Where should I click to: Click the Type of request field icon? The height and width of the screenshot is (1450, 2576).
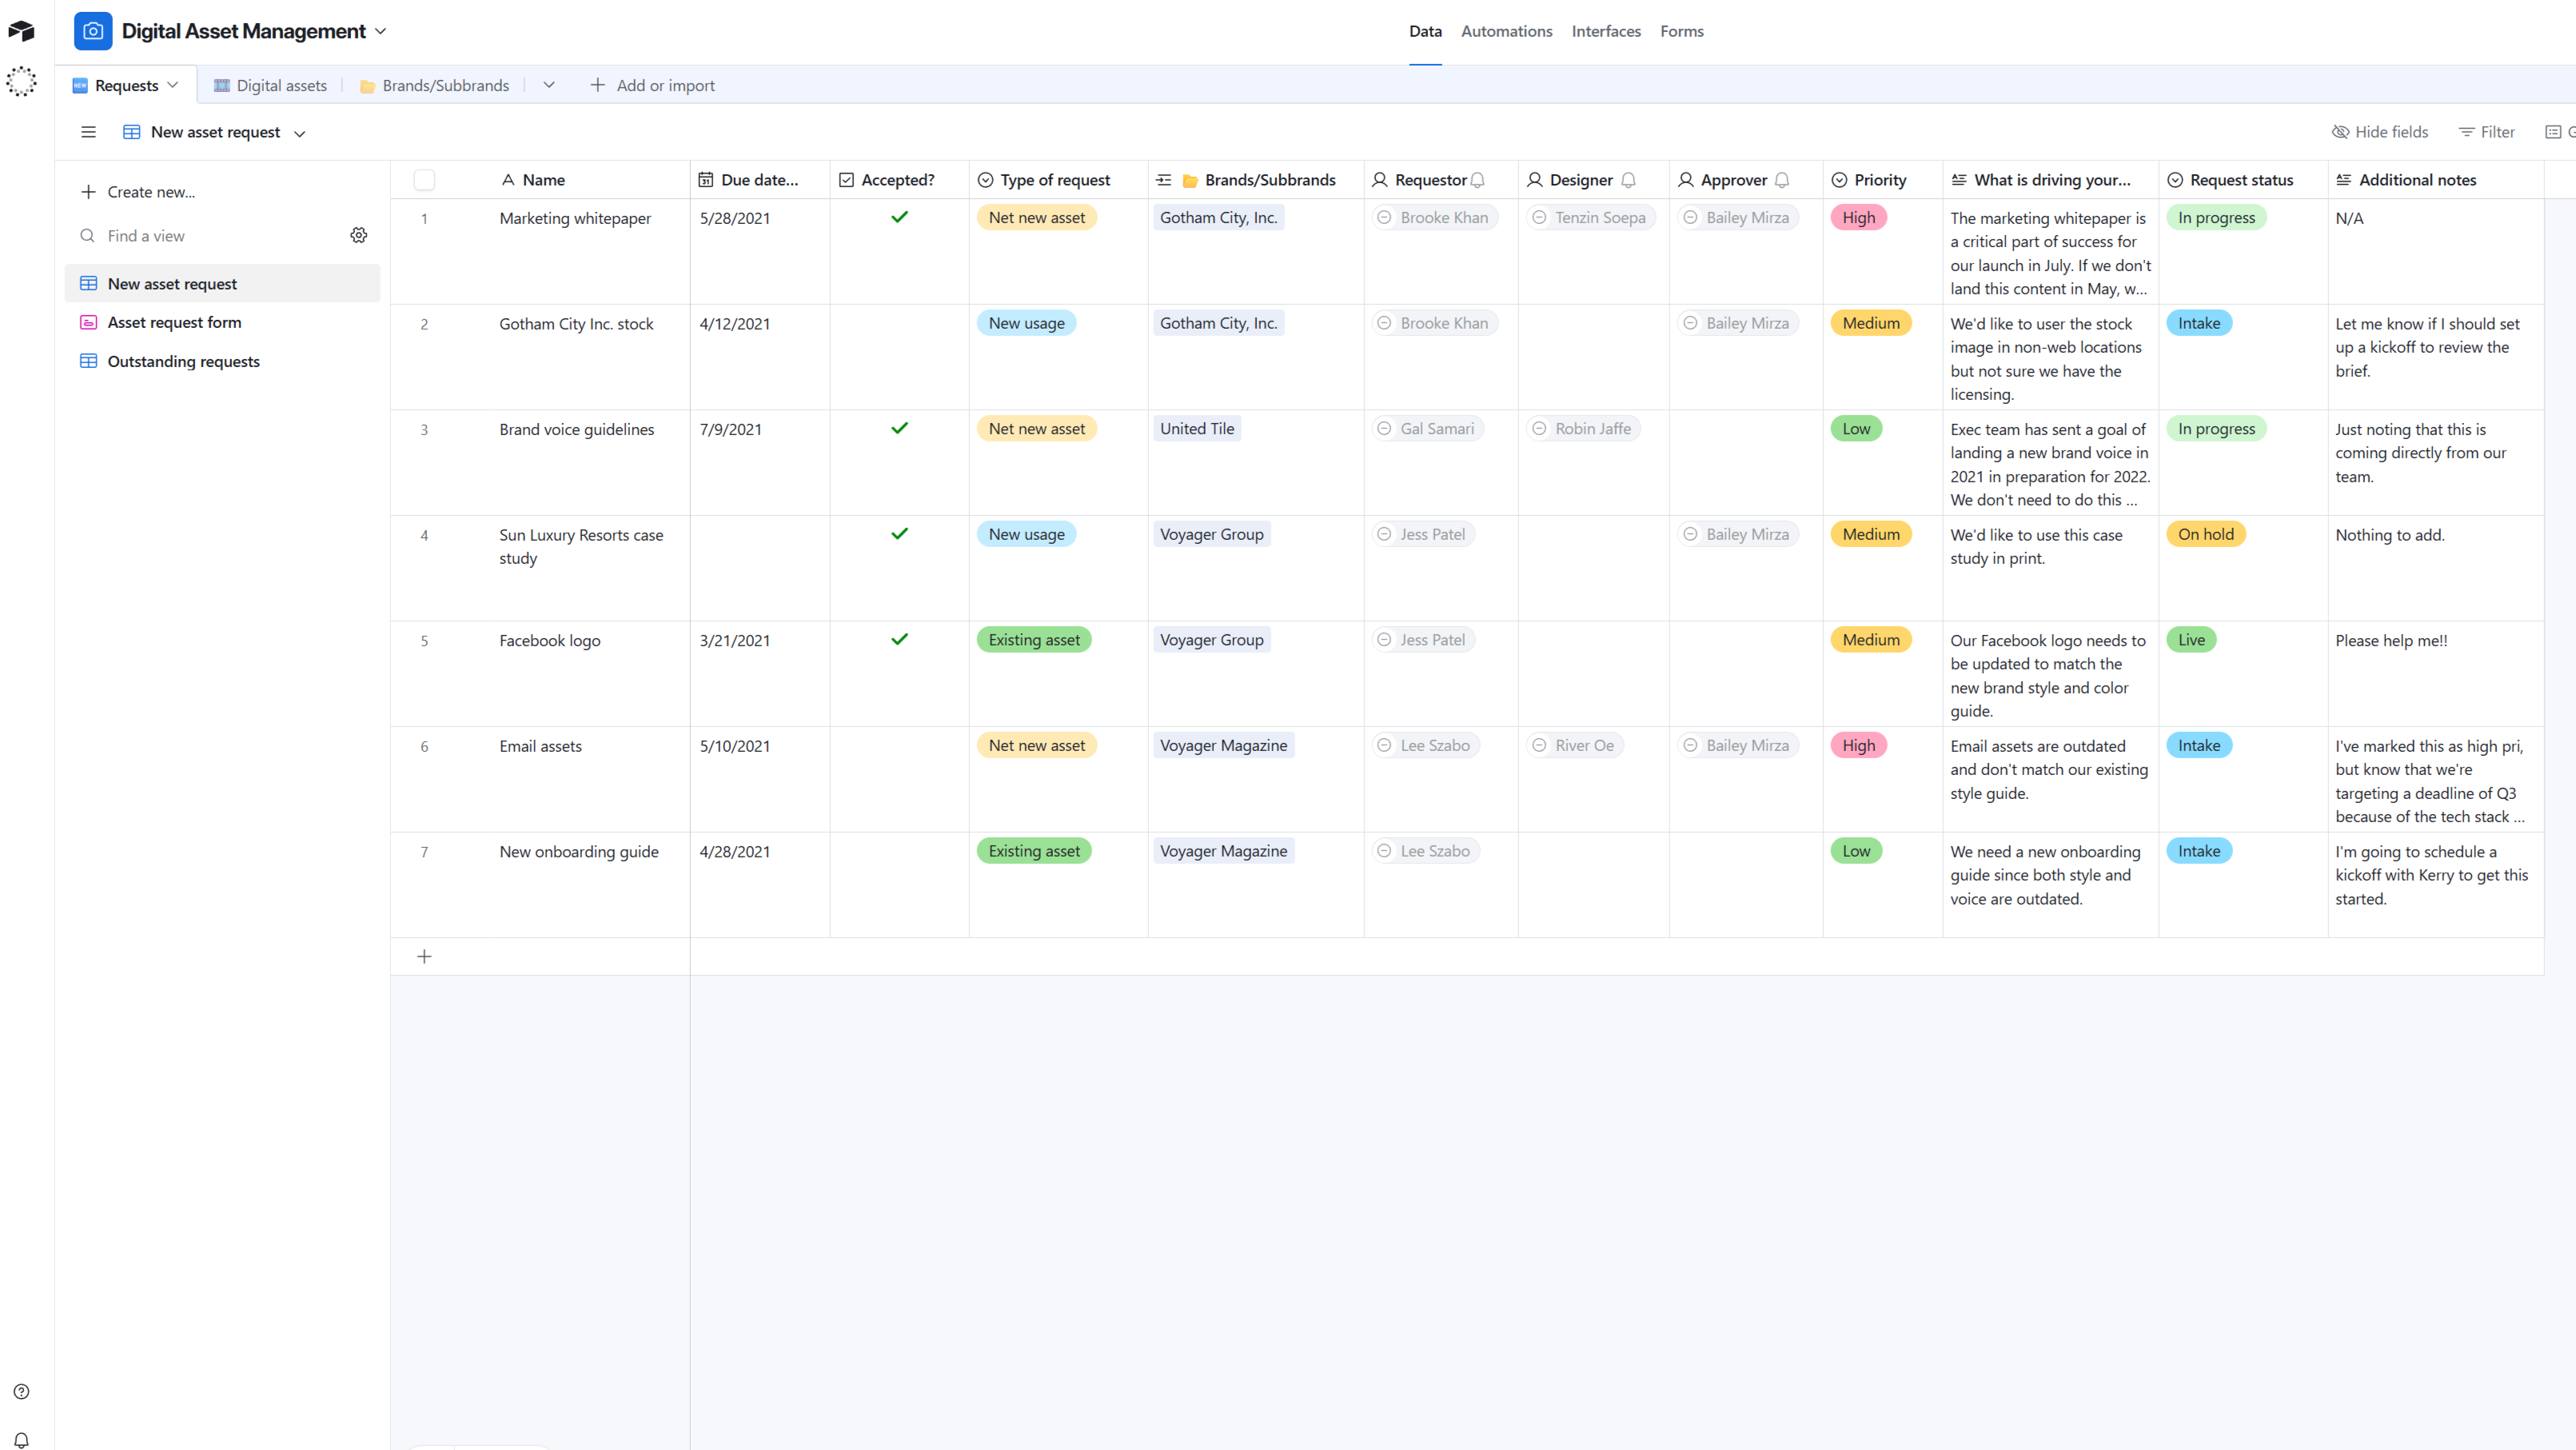click(985, 180)
